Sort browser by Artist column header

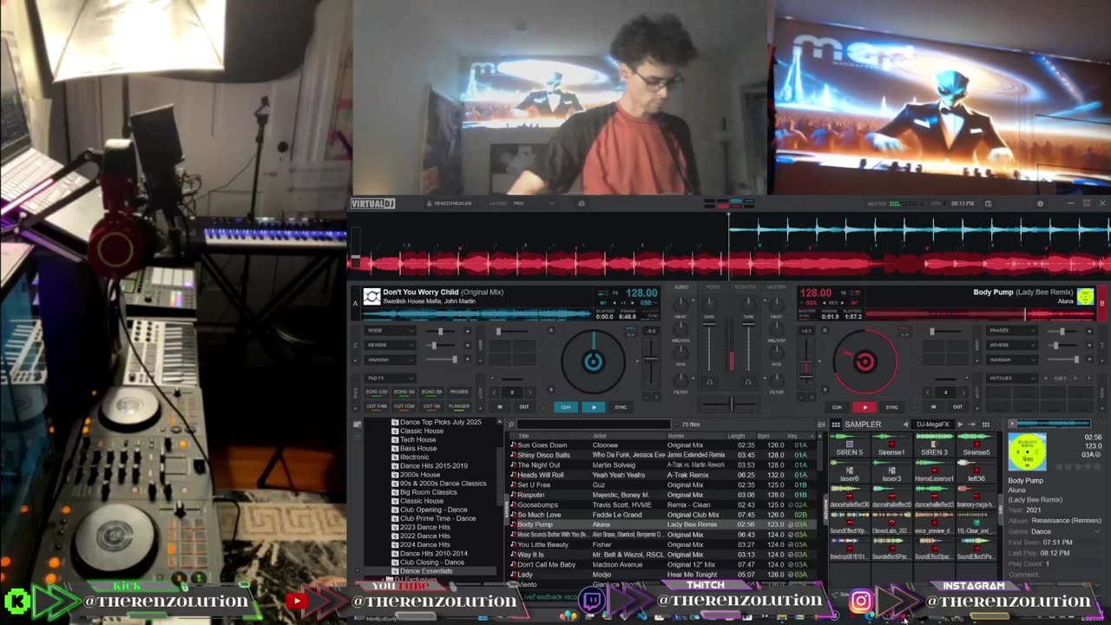point(599,436)
